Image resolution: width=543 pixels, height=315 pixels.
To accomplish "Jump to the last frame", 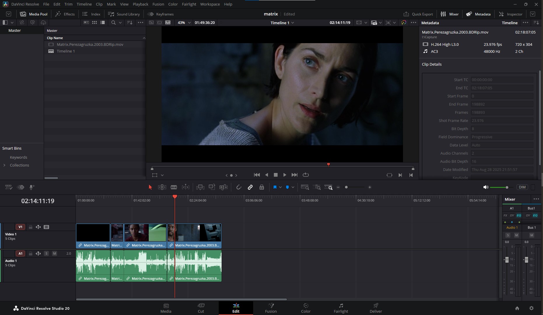I will click(x=295, y=175).
